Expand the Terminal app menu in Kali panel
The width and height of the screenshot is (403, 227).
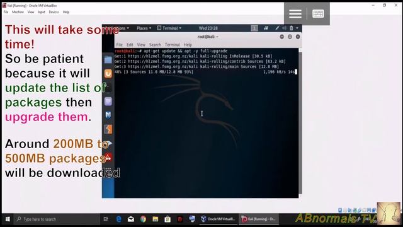coord(169,28)
